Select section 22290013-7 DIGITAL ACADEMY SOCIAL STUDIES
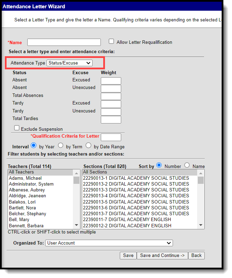 [x=140, y=214]
